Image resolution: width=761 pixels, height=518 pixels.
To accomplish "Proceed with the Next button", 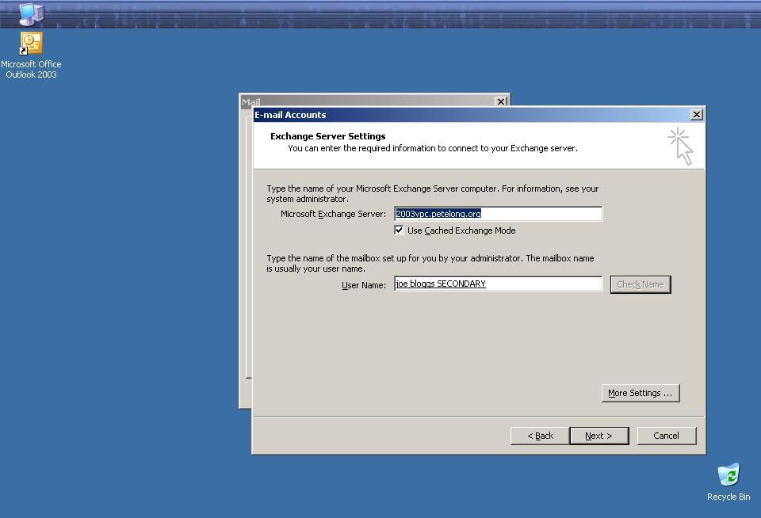I will (599, 436).
